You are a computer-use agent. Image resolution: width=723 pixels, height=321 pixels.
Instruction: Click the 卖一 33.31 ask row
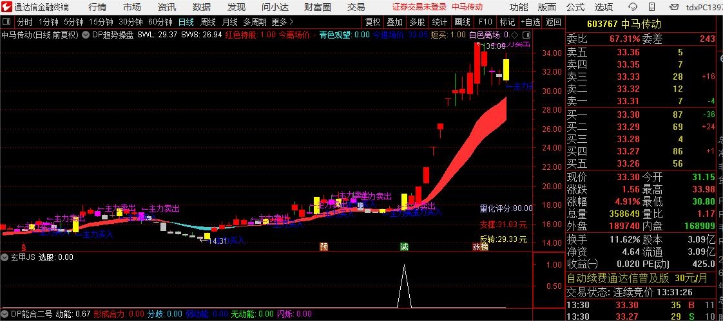pyautogui.click(x=641, y=101)
